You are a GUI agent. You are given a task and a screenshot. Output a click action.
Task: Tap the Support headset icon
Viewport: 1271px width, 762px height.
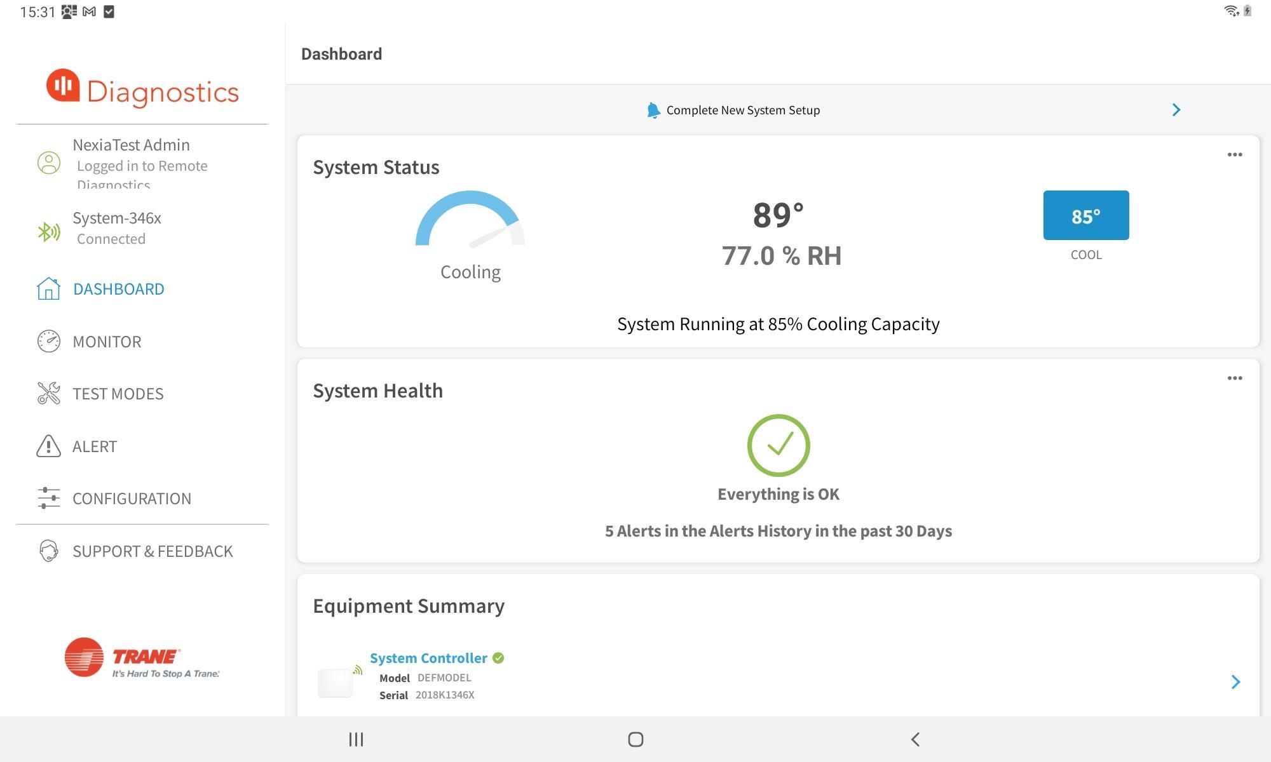pos(48,551)
